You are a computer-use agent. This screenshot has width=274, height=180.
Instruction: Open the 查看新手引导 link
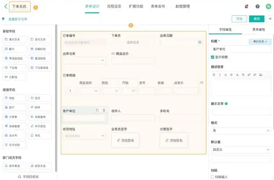point(18,19)
